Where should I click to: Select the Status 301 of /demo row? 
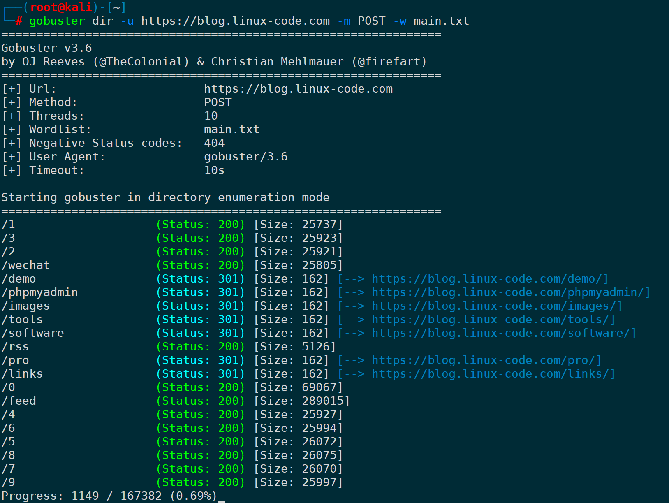coord(201,279)
